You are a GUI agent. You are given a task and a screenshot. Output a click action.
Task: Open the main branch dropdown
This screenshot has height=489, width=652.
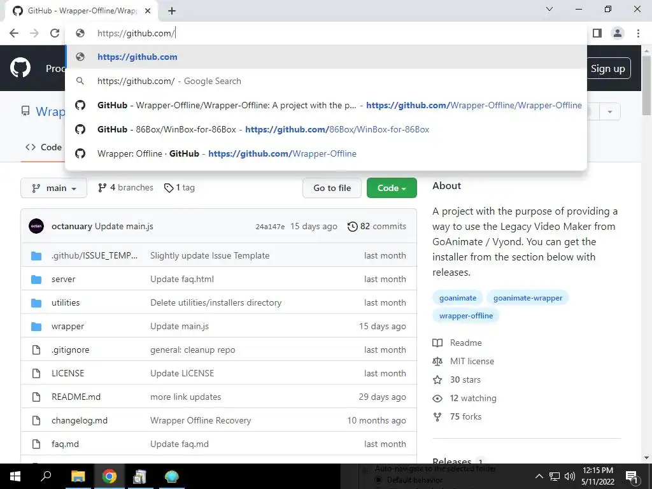click(53, 188)
